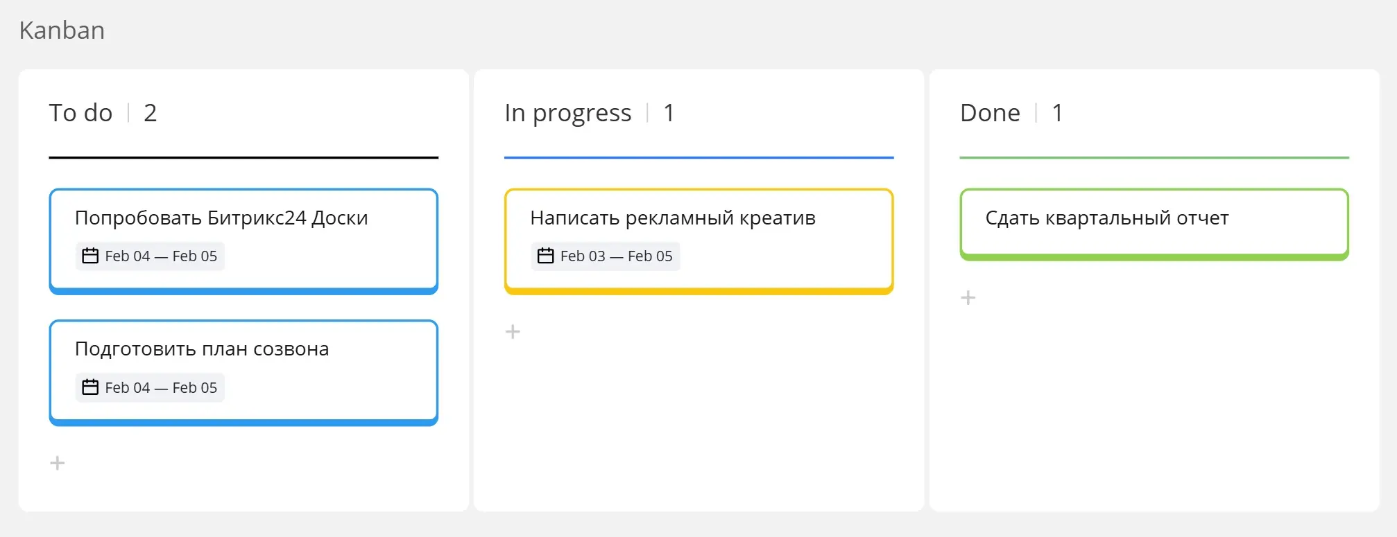Add a card in In progress column
The width and height of the screenshot is (1397, 537).
tap(513, 332)
